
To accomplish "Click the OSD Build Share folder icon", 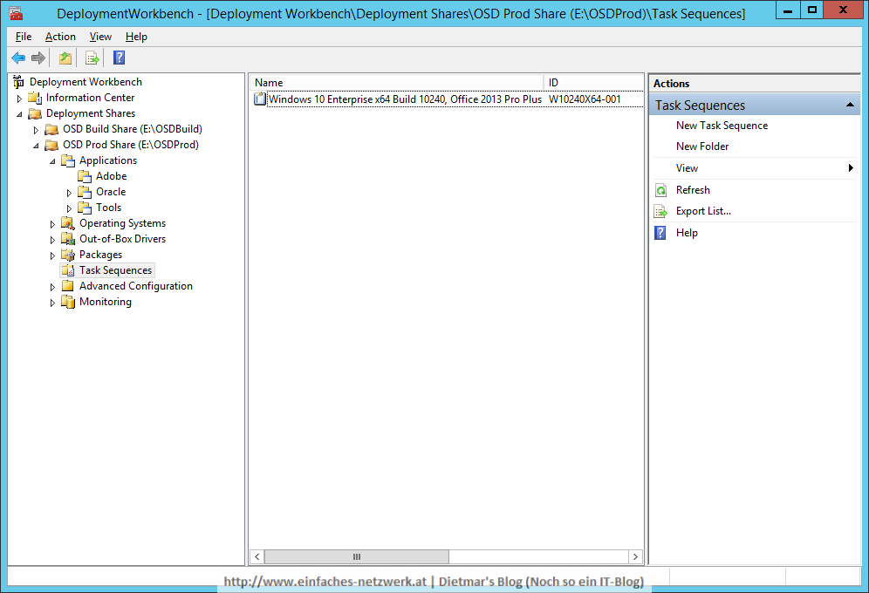I will 52,129.
